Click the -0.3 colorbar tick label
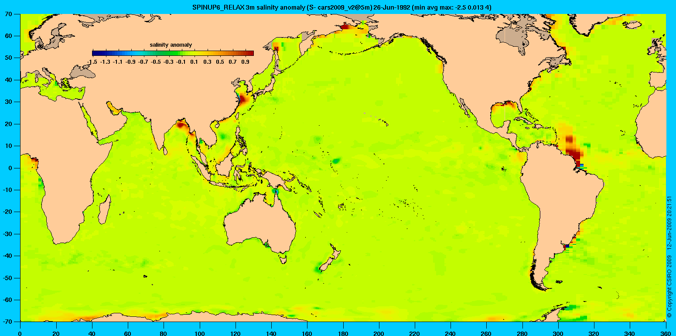Image resolution: width=676 pixels, height=336 pixels. coord(169,62)
